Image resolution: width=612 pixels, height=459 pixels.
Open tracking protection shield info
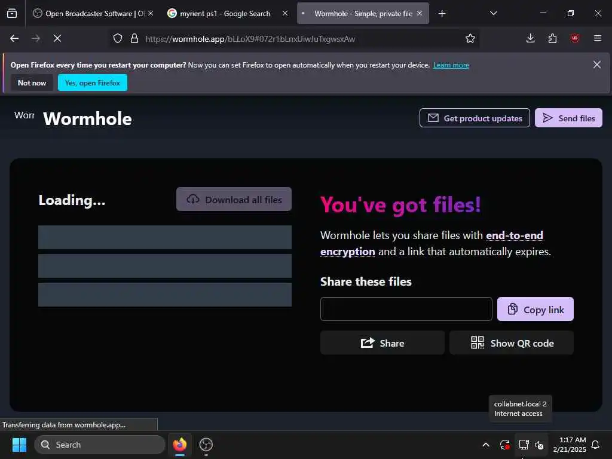(118, 39)
